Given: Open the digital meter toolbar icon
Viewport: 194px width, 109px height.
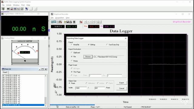Looking at the screenshot, I should tap(8, 9).
